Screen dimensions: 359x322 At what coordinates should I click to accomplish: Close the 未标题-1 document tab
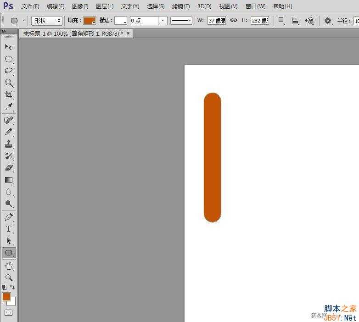128,33
